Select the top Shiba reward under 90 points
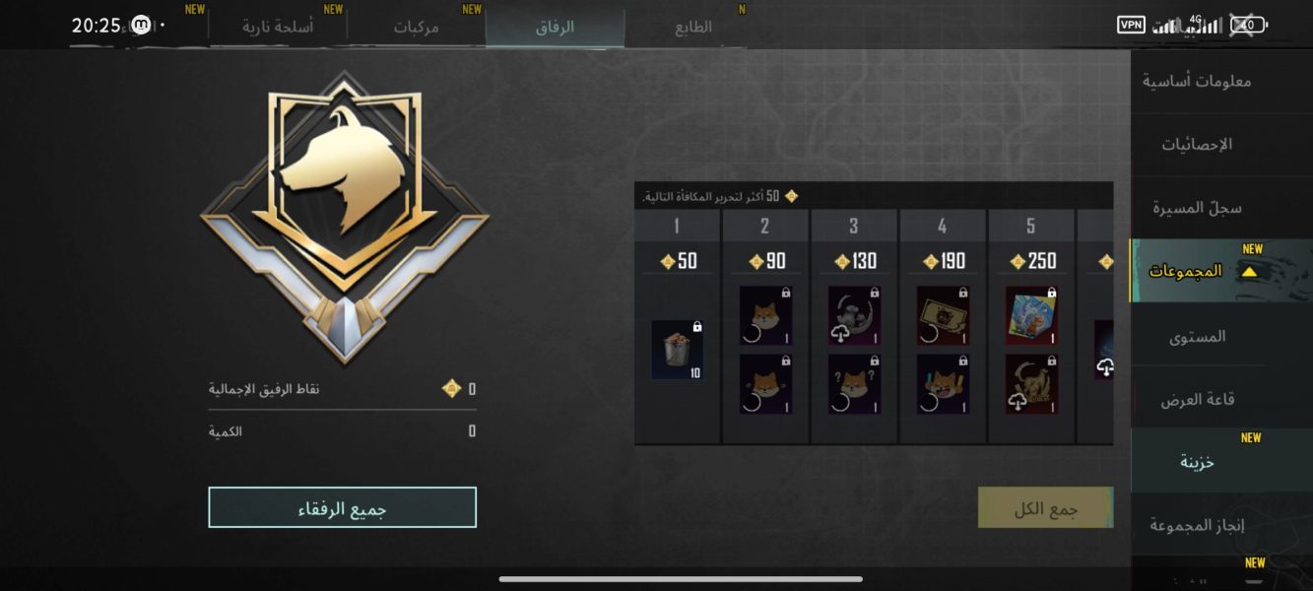 (x=765, y=315)
